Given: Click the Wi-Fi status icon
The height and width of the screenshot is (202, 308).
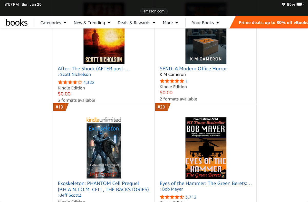Looking at the screenshot, I should [x=283, y=4].
